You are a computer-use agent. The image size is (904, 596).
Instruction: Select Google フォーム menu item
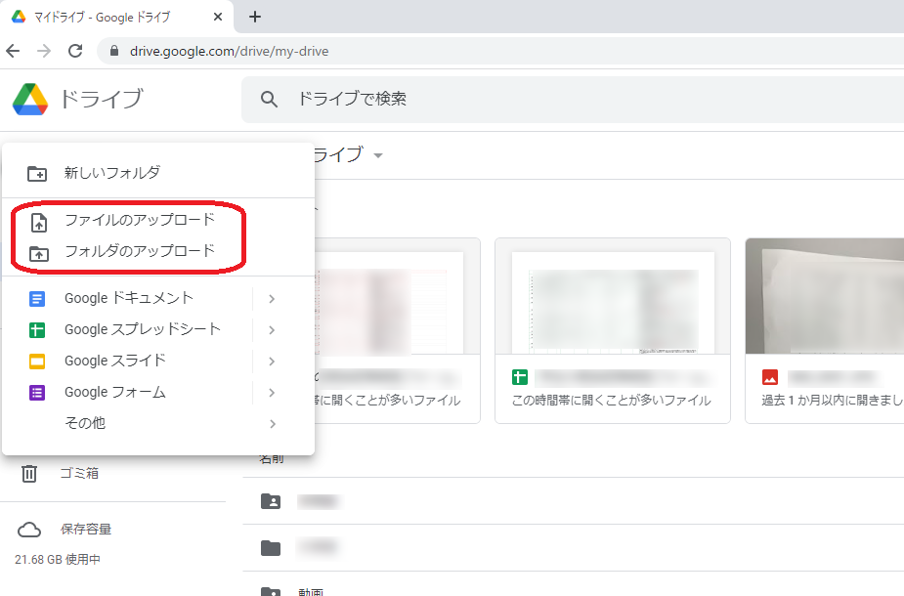coord(158,392)
